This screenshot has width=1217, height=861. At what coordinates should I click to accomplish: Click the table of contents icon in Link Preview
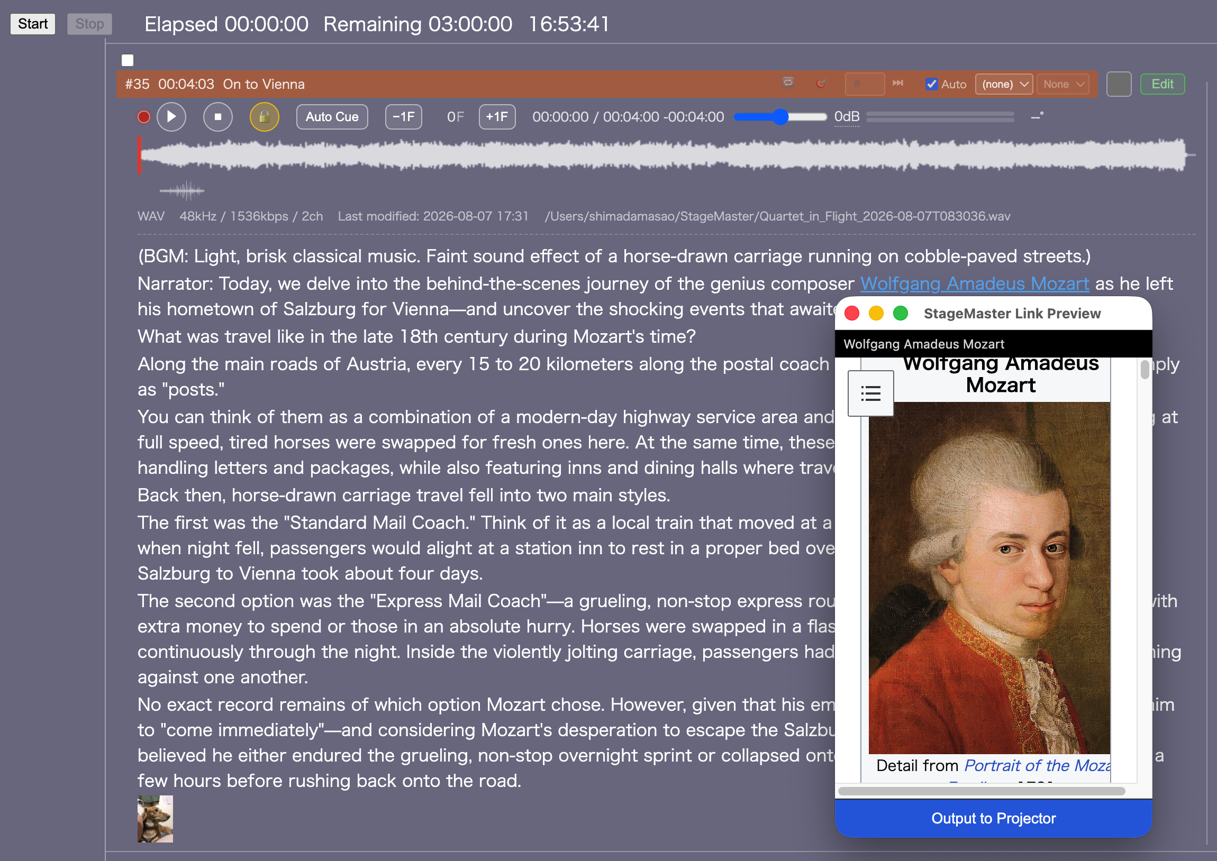871,393
